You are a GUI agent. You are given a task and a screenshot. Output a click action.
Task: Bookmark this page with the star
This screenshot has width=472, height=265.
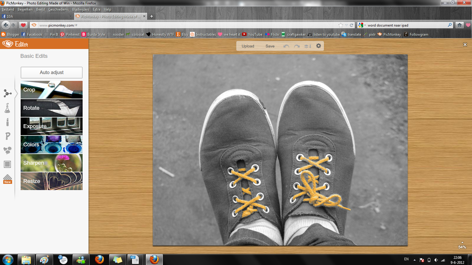tap(341, 25)
